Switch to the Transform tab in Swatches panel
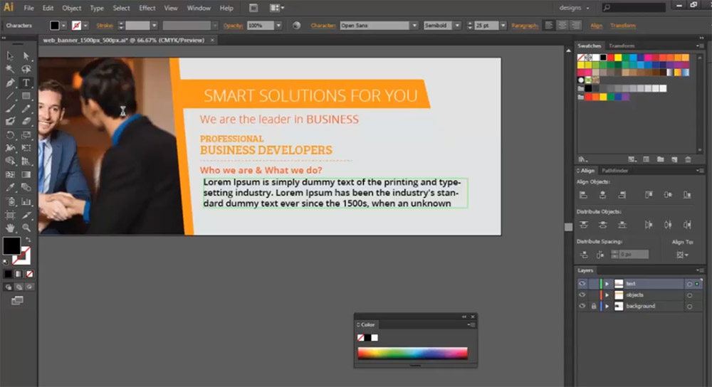Viewport: 712px width, 387px height. 621,46
